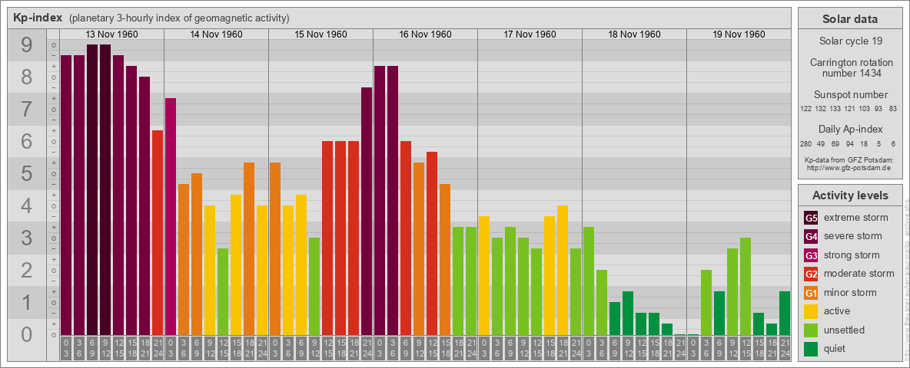Select the 17 Nov 1960 date header
Image resolution: width=910 pixels, height=368 pixels.
(530, 34)
